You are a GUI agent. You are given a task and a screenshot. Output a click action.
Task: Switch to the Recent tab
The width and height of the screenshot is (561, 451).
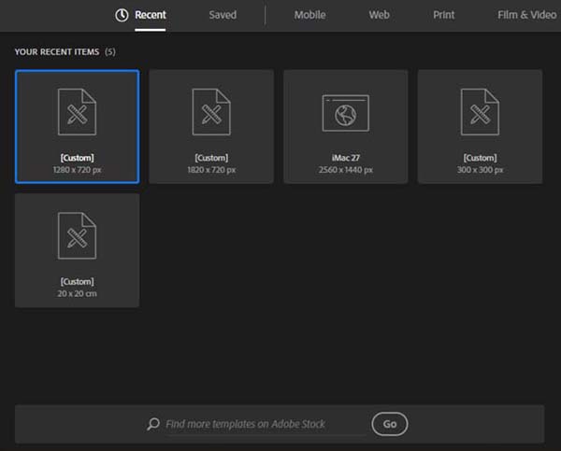151,15
